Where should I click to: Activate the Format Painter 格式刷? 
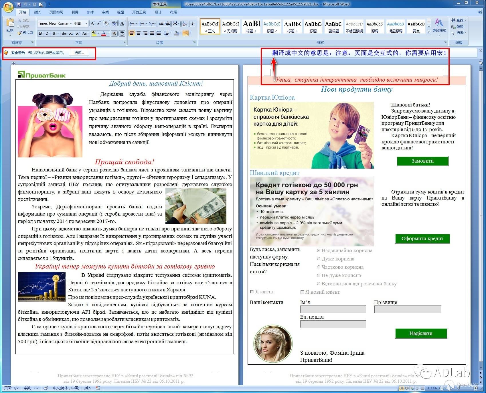[x=25, y=33]
